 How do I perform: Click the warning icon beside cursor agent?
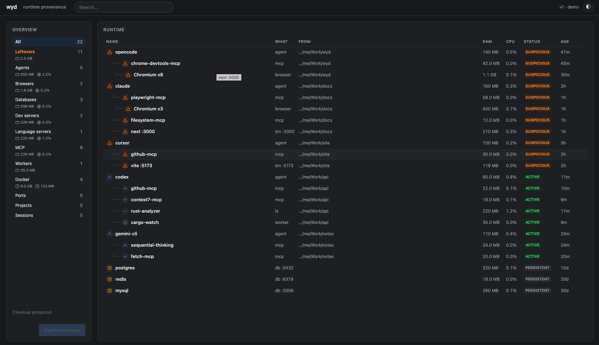110,143
